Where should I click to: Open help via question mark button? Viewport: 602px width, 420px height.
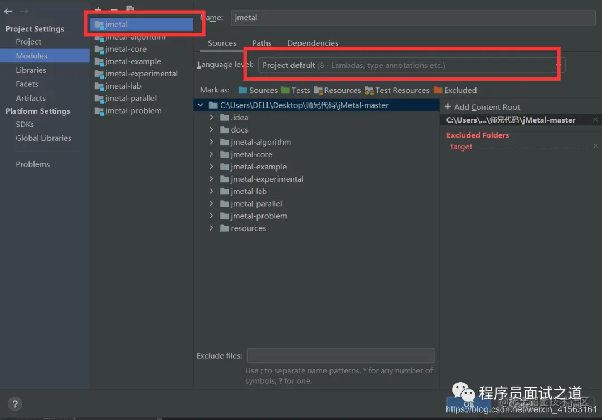[x=15, y=403]
